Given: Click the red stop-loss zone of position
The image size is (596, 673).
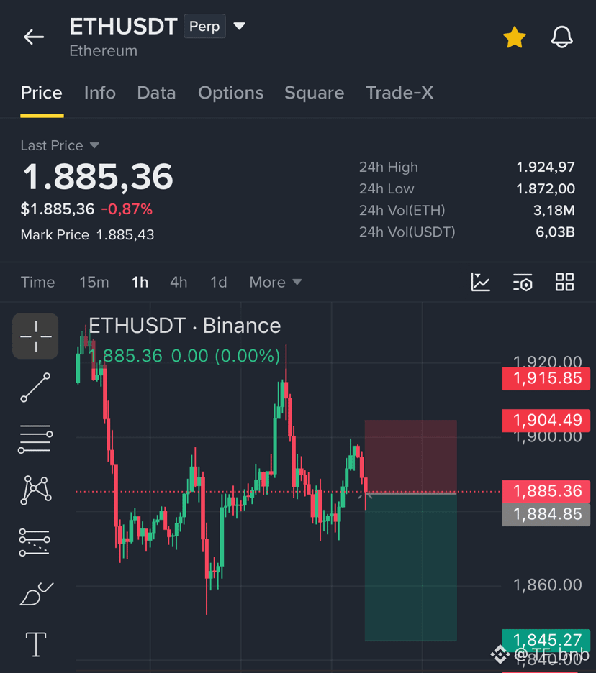Looking at the screenshot, I should tap(410, 457).
